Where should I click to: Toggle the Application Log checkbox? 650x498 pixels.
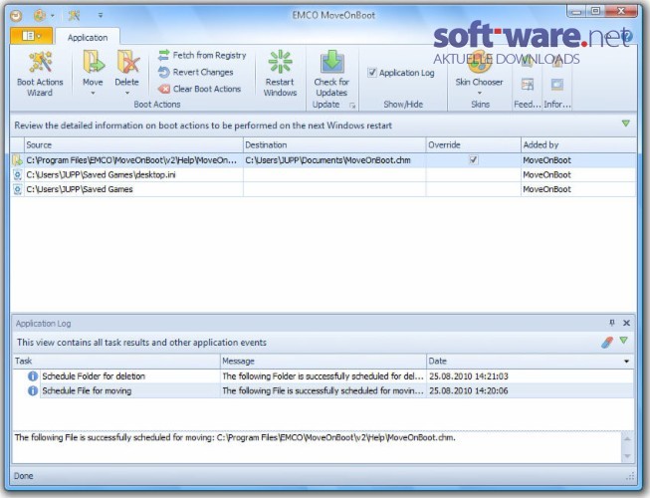pyautogui.click(x=372, y=73)
